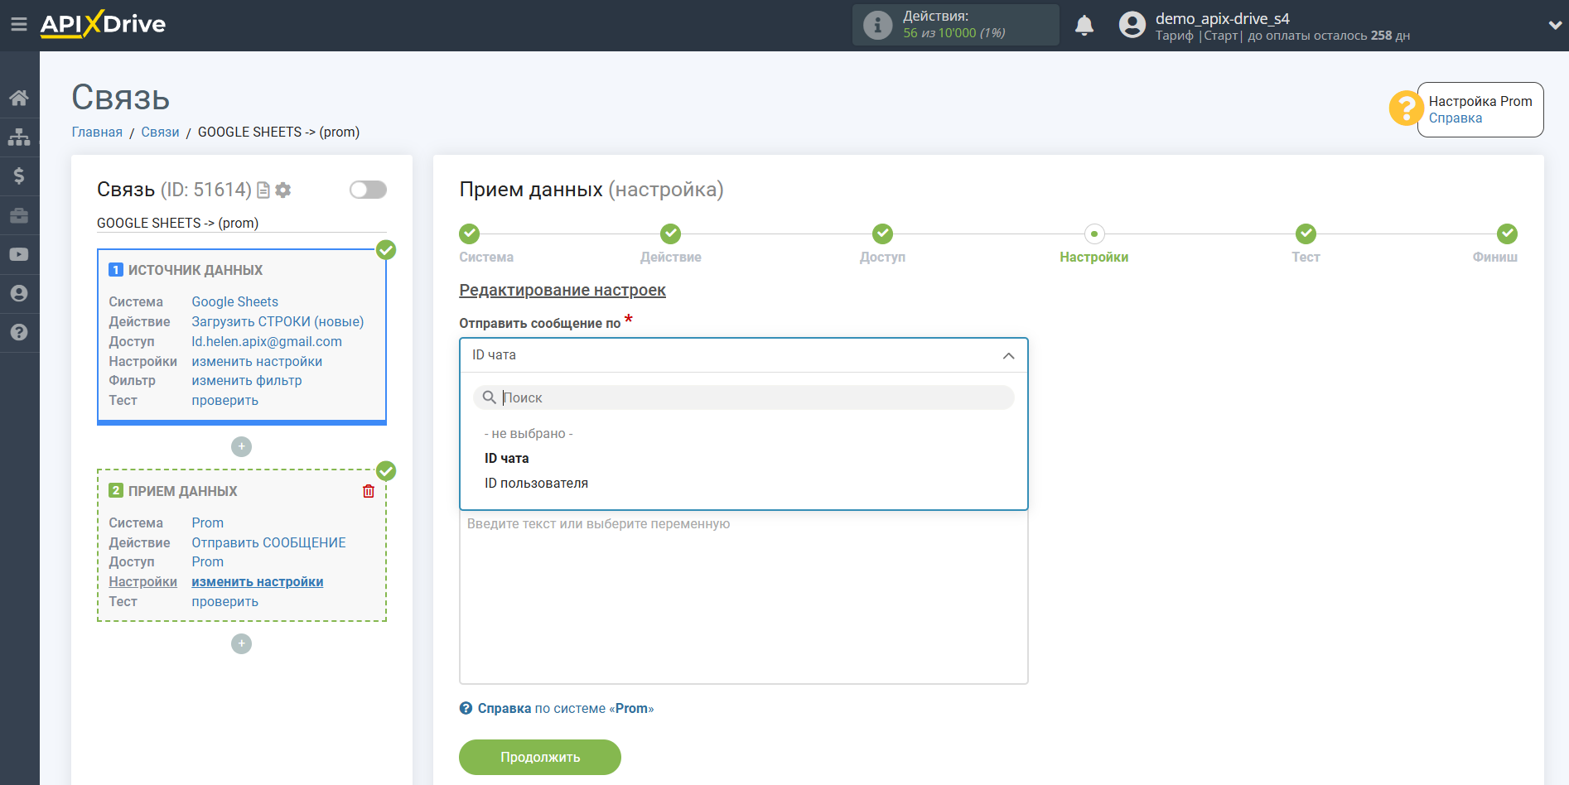Click 'изменить фильтр' link

click(x=247, y=381)
